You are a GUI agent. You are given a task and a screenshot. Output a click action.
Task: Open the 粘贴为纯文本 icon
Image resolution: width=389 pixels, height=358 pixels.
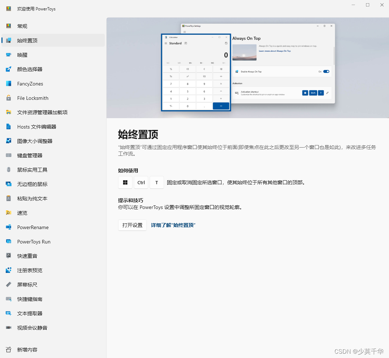coord(9,198)
